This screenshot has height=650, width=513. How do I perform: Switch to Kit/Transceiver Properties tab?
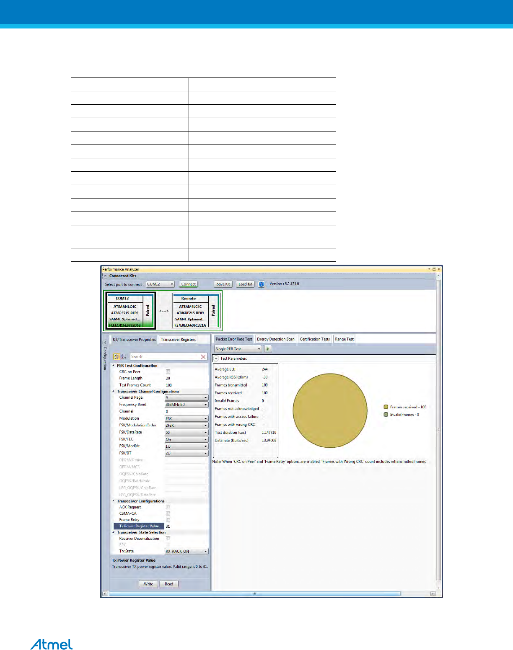coord(134,340)
